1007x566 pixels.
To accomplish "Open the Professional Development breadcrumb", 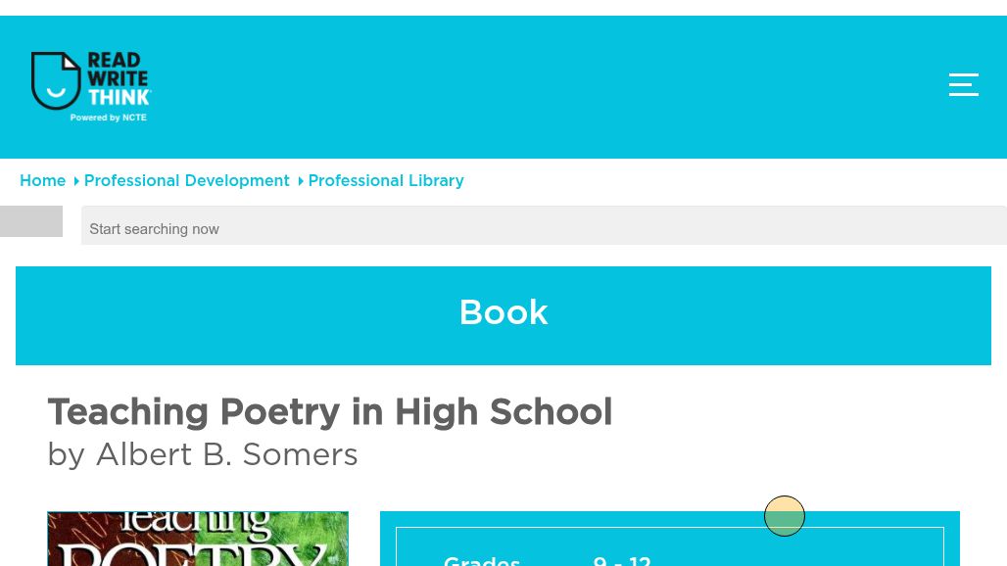I will pyautogui.click(x=186, y=181).
